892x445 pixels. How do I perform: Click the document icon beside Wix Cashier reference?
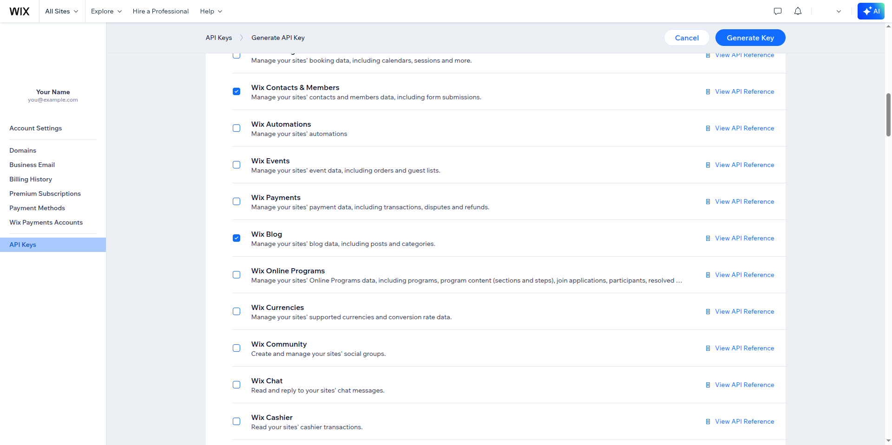[708, 422]
